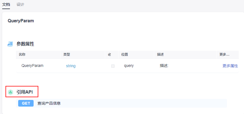Select the QueryParam name cell in table

(32, 66)
